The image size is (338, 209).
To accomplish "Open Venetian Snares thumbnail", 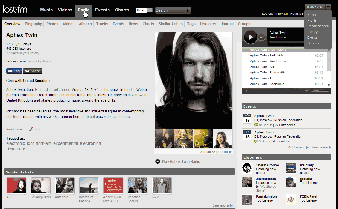I will pyautogui.click(x=138, y=186).
